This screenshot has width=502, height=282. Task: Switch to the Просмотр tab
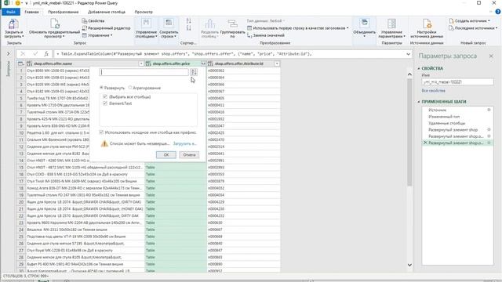tap(144, 12)
